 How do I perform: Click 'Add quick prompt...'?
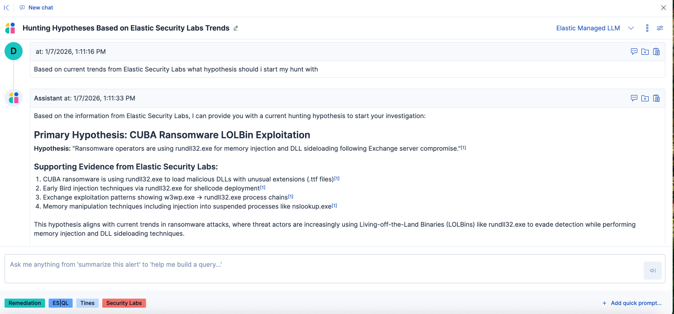632,303
